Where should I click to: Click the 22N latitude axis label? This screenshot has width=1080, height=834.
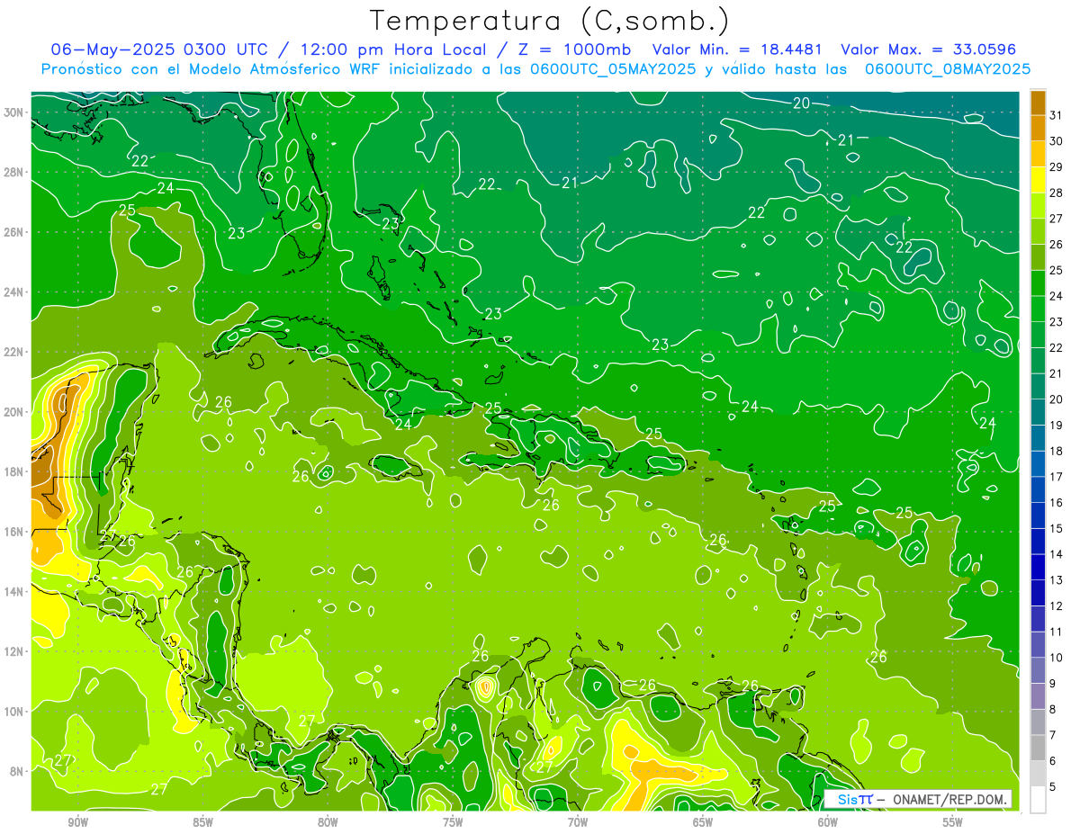tap(13, 352)
